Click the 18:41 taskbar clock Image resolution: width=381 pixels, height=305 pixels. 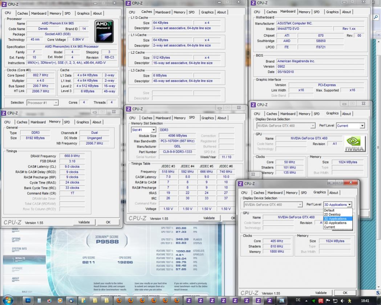(365, 301)
